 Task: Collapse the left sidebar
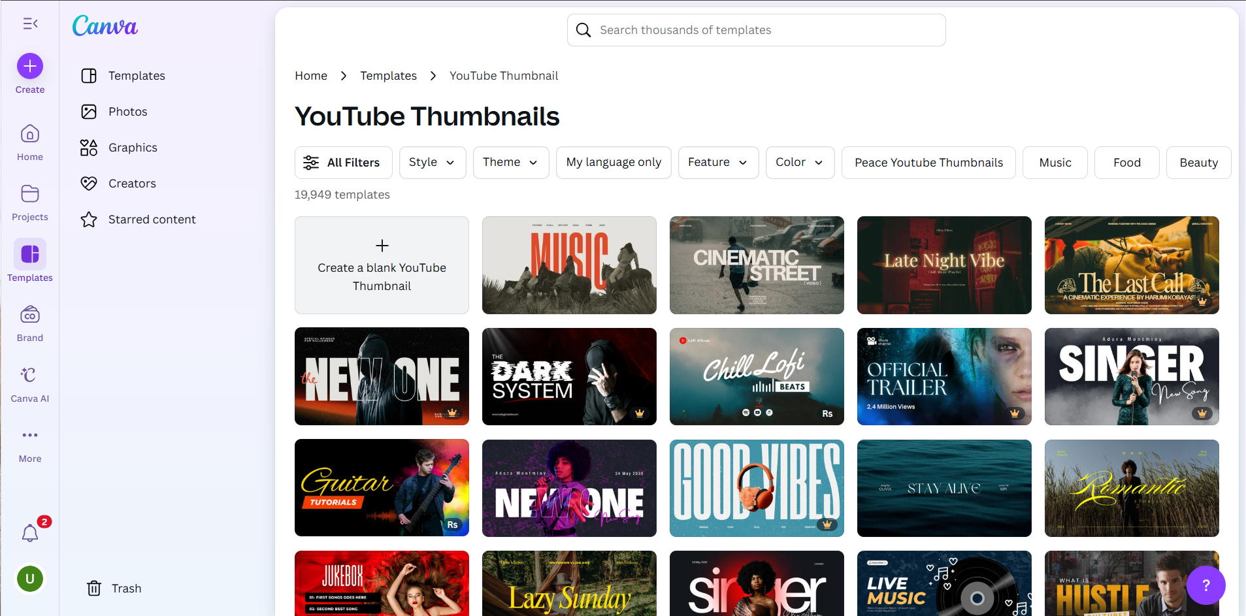pyautogui.click(x=29, y=24)
